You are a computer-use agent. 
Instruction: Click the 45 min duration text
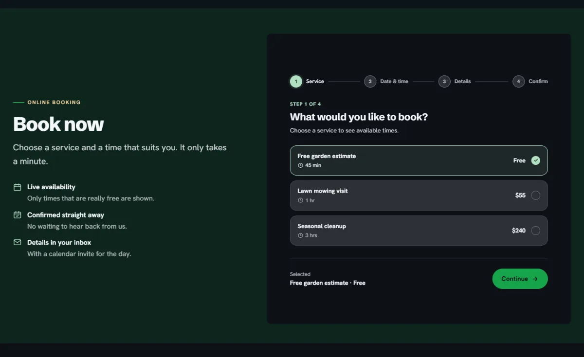(313, 165)
